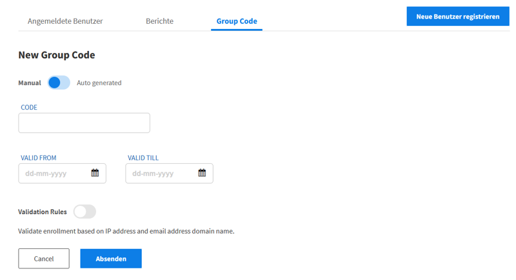516x280 pixels.
Task: Click the Auto generated label
Action: [x=99, y=83]
